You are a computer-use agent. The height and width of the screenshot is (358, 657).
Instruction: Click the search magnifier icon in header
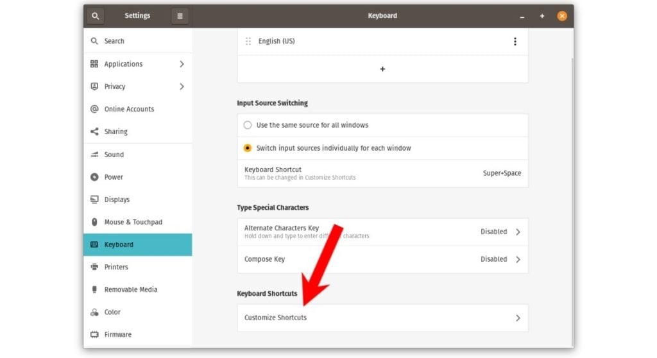coord(95,16)
